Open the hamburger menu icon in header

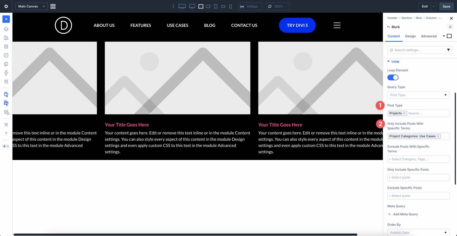(x=337, y=25)
